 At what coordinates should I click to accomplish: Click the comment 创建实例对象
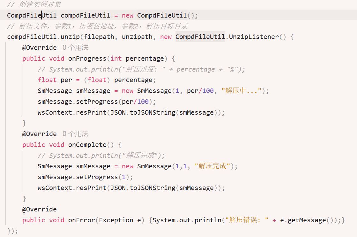34,4
